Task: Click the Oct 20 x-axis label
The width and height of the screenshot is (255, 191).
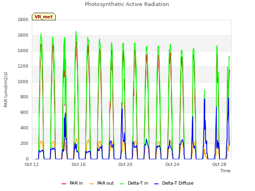Action: pos(125,164)
